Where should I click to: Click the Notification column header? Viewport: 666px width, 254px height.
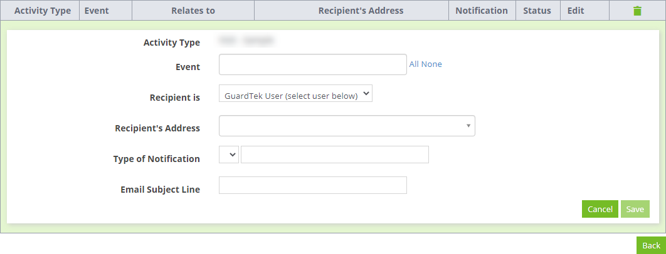click(482, 11)
